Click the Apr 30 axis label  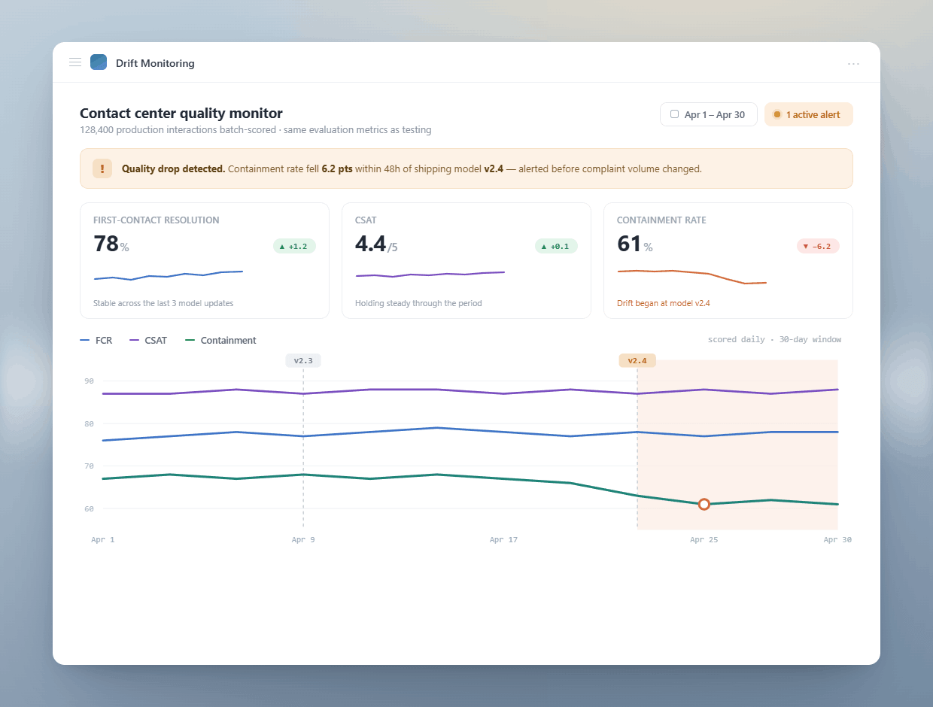(837, 540)
